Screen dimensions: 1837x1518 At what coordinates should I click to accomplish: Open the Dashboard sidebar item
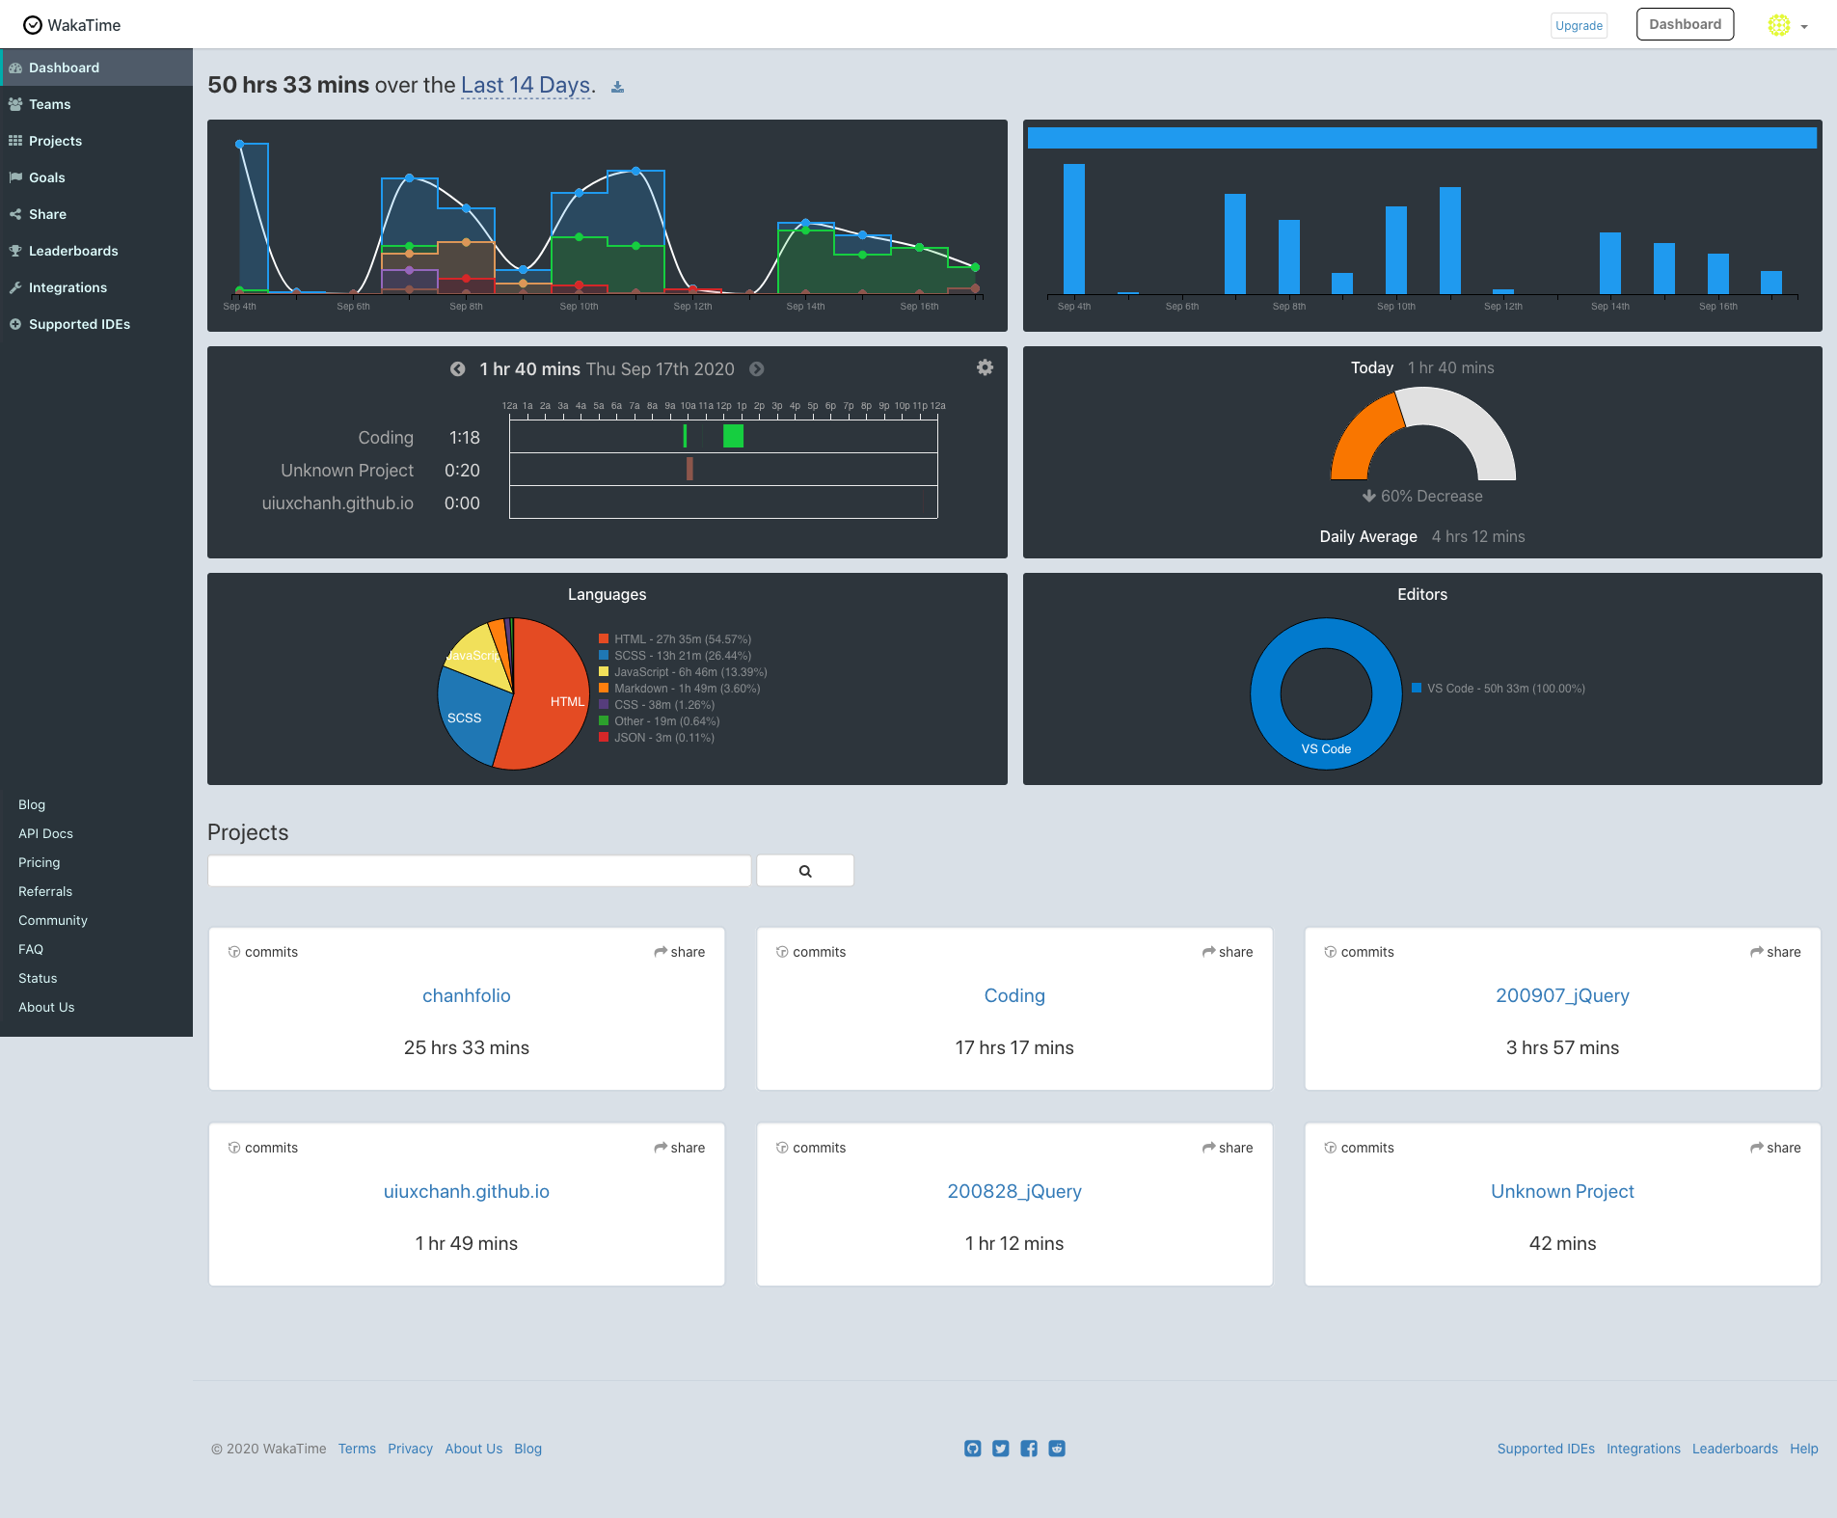pos(96,68)
